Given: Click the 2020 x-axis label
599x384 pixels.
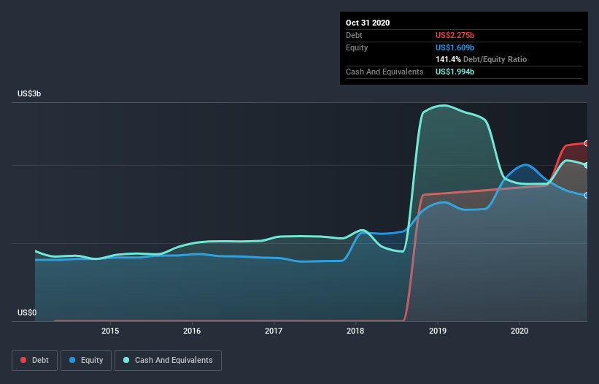Looking at the screenshot, I should click(519, 331).
